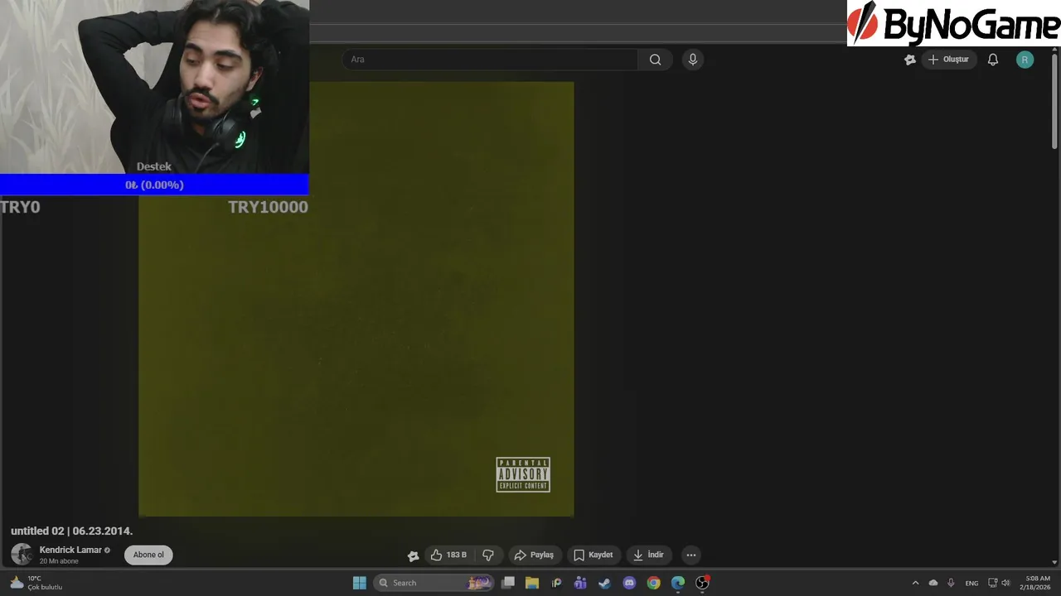Click the taskbar Search box

click(x=433, y=583)
